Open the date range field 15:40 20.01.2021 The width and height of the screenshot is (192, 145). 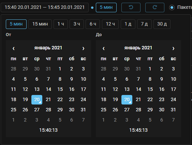pos(45,7)
